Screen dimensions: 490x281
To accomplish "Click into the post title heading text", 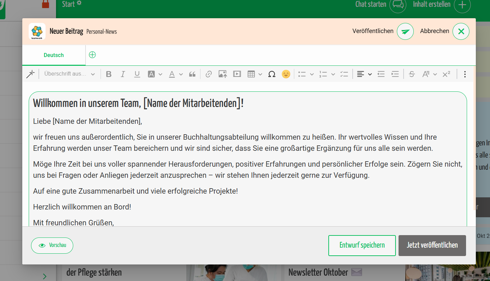I will 138,104.
